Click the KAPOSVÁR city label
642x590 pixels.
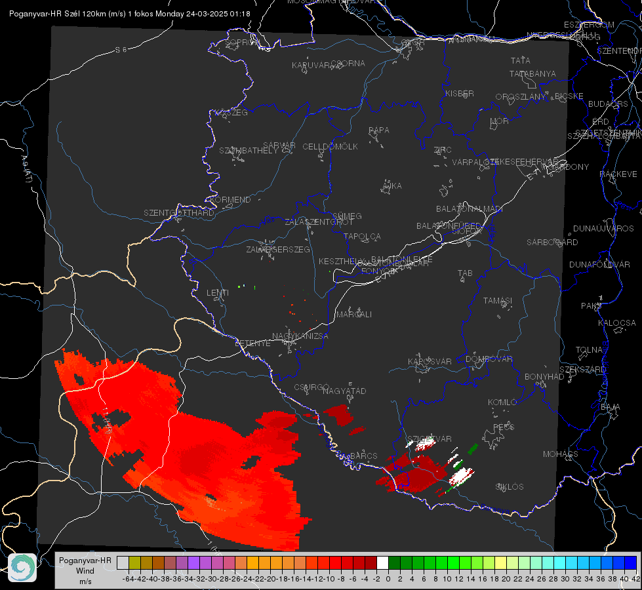(x=430, y=361)
